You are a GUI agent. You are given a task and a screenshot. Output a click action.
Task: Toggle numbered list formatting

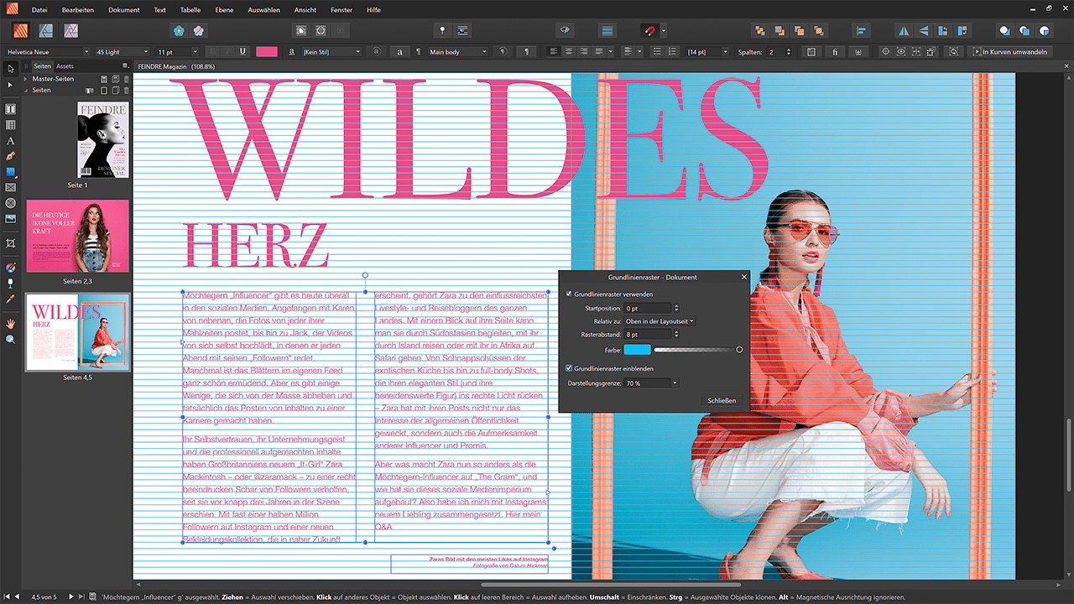(672, 51)
